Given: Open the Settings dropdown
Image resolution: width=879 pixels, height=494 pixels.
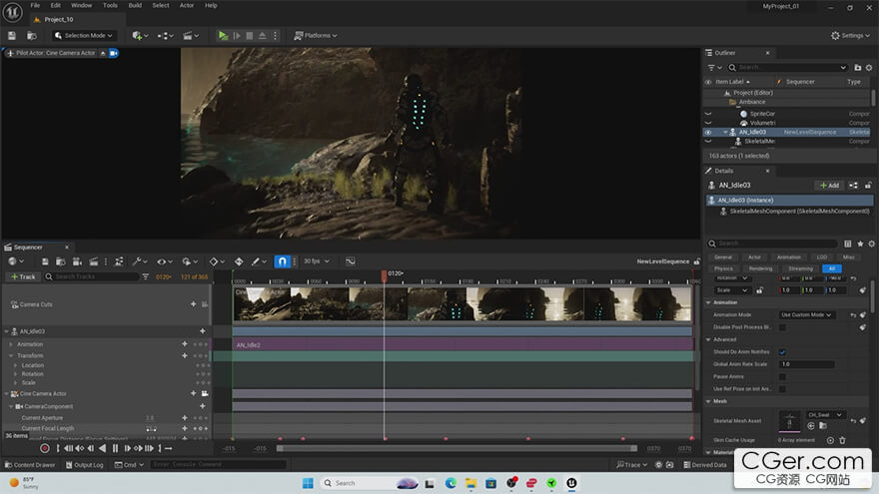Looking at the screenshot, I should [850, 35].
